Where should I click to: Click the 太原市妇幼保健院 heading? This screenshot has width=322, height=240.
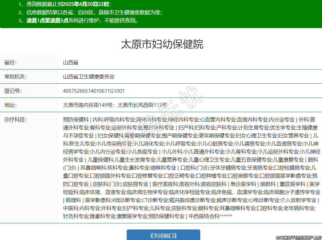coord(162,44)
